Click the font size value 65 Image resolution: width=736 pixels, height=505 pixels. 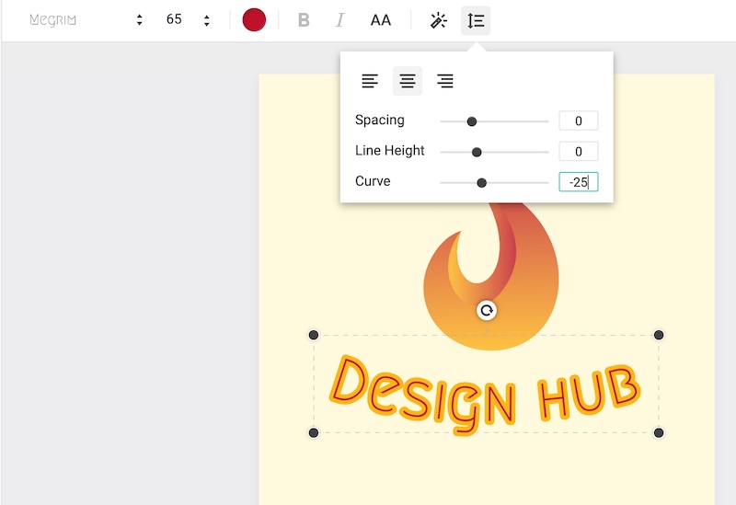[174, 19]
